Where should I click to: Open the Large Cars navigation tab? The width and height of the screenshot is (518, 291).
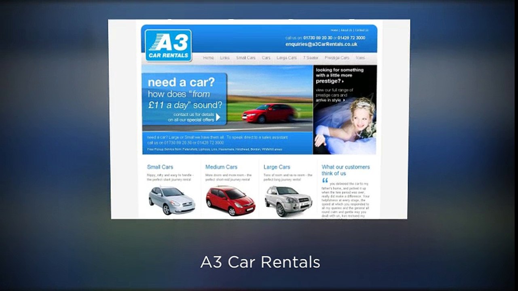pyautogui.click(x=287, y=58)
